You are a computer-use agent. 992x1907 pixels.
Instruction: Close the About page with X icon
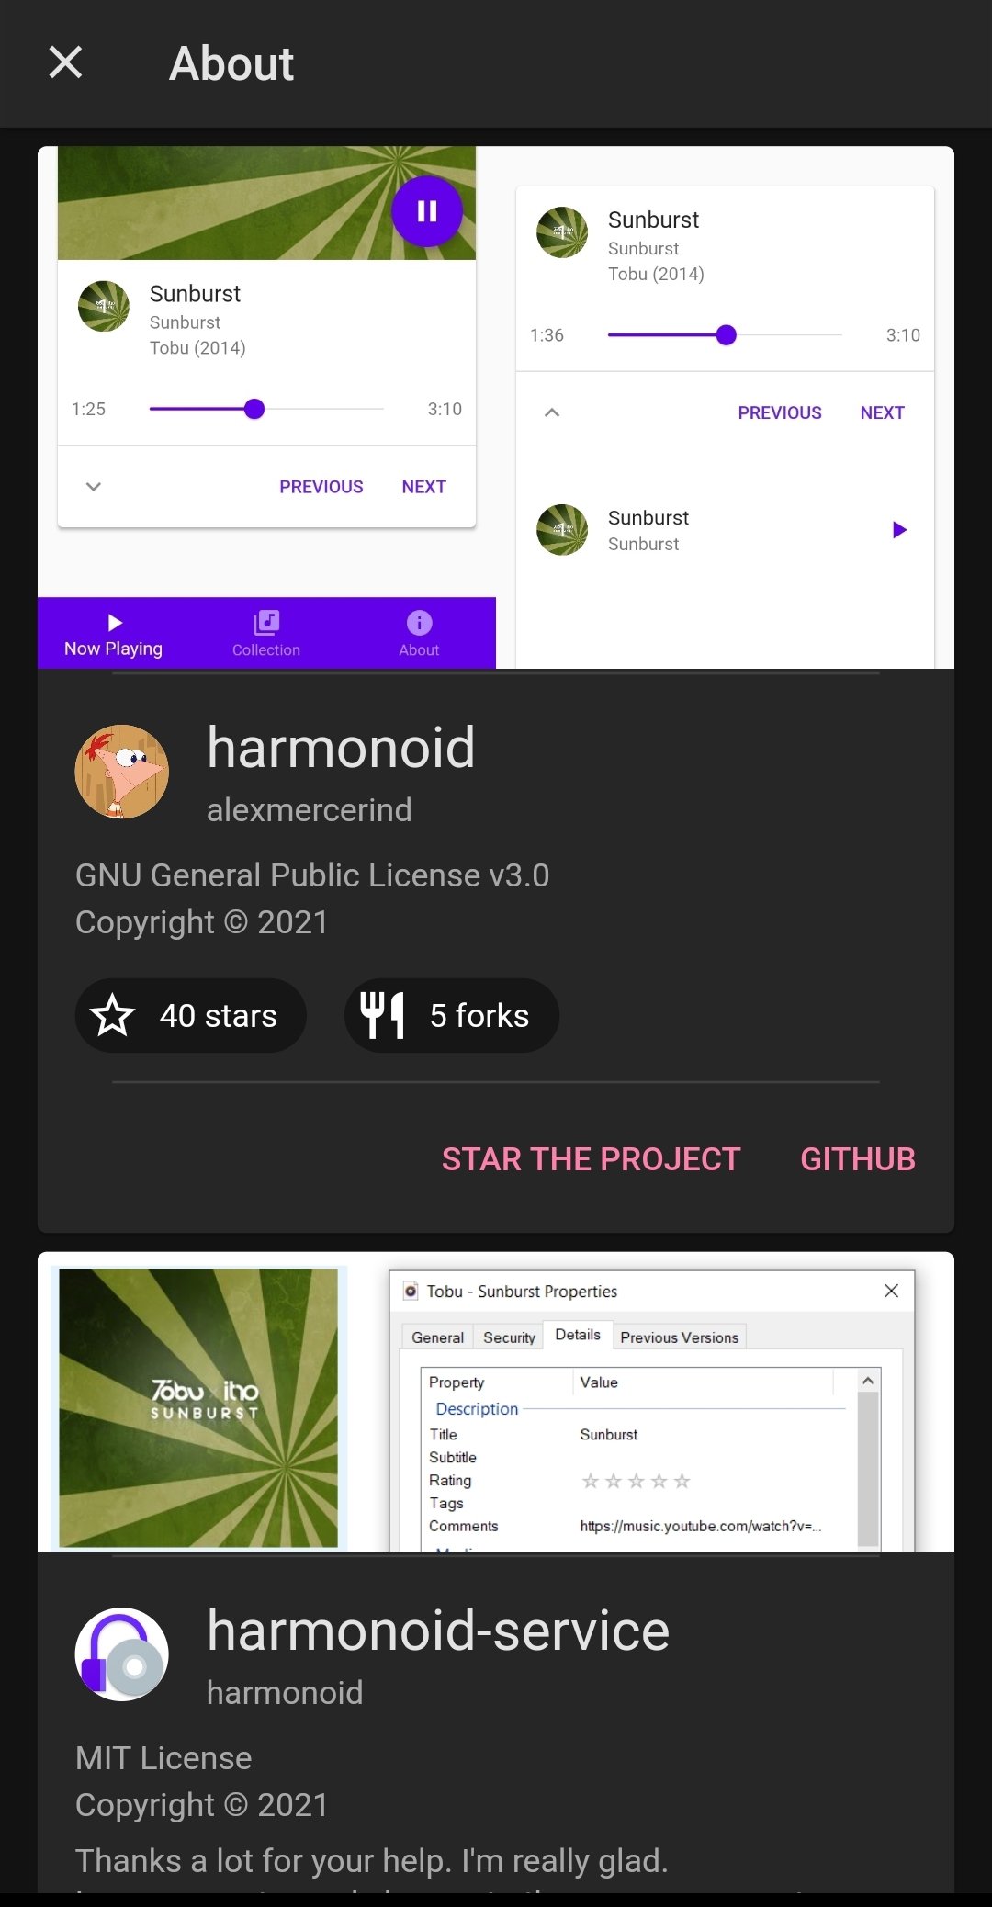point(65,63)
